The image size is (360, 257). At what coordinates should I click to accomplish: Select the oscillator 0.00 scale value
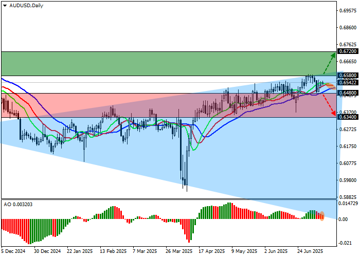pos(344,219)
